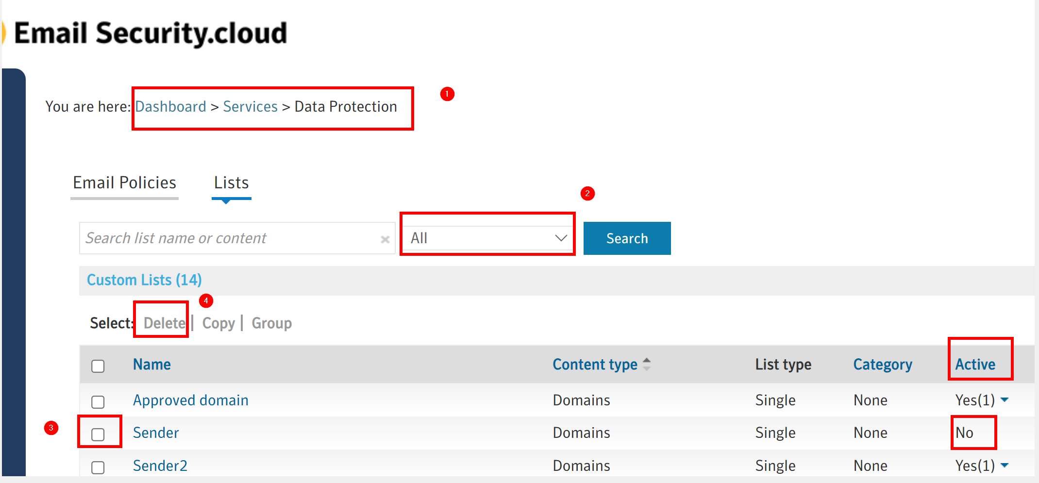This screenshot has height=483, width=1039.
Task: Switch to the Email Policies tab
Action: pyautogui.click(x=124, y=183)
